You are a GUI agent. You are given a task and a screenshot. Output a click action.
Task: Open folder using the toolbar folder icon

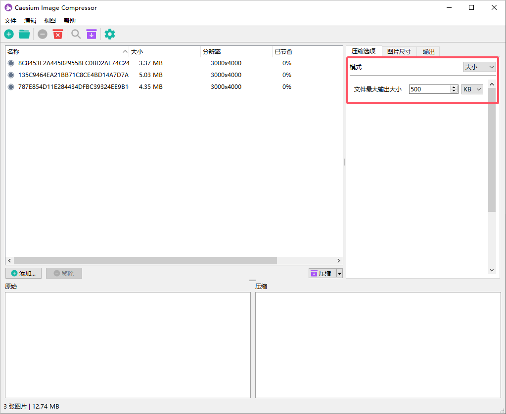click(24, 34)
